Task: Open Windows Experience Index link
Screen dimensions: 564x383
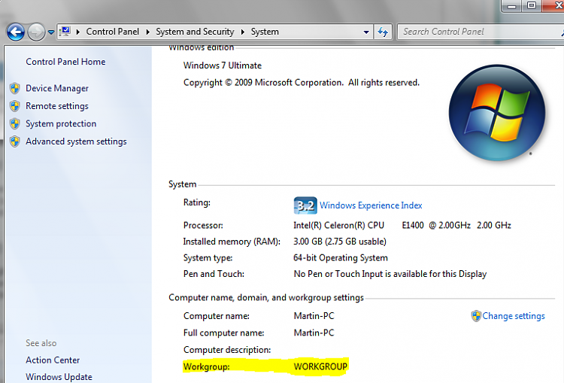Action: pyautogui.click(x=371, y=205)
